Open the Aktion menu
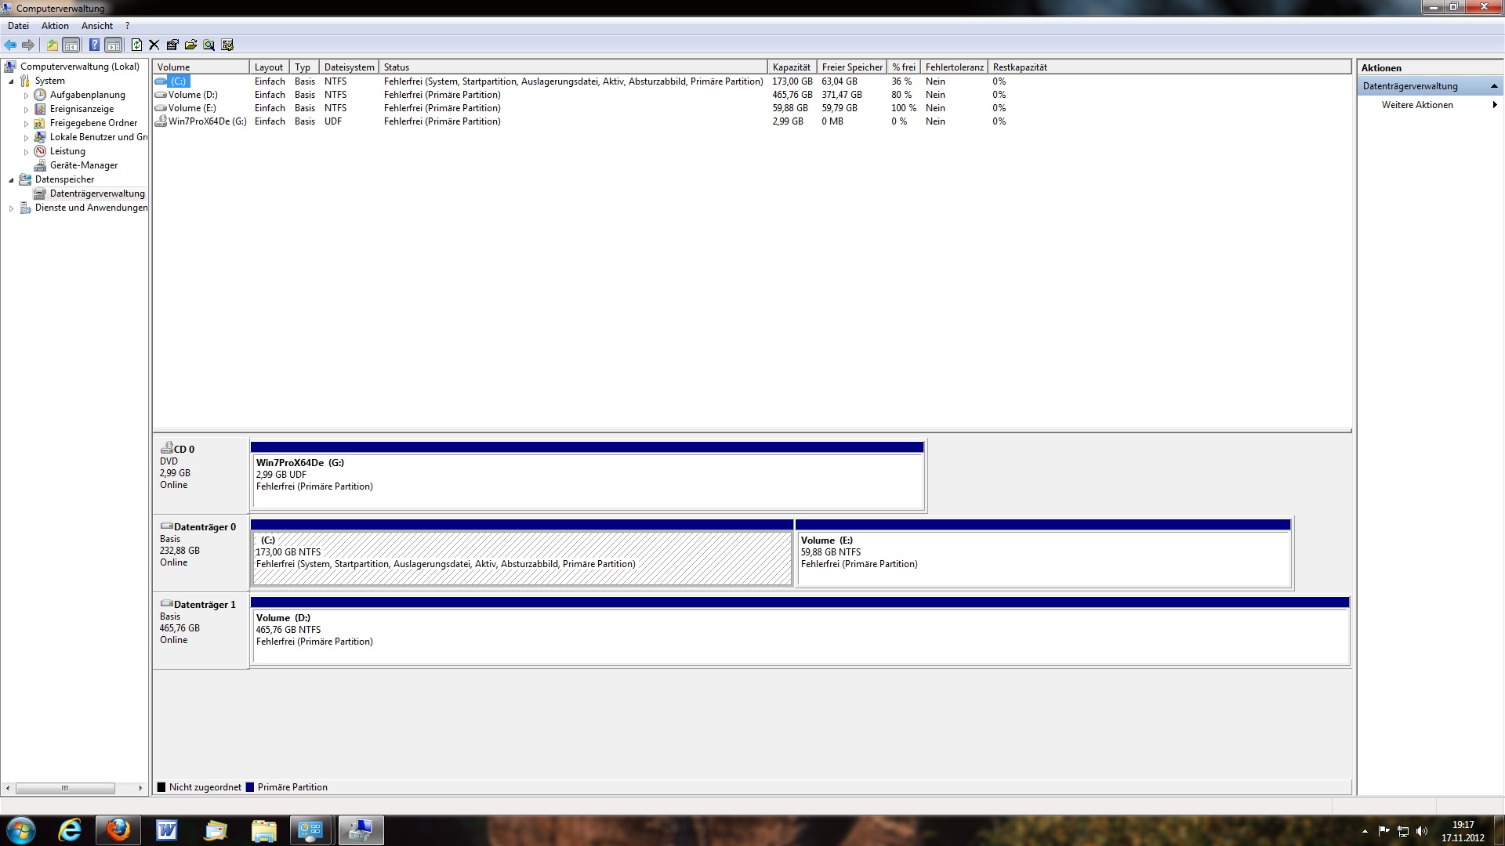 click(x=55, y=26)
